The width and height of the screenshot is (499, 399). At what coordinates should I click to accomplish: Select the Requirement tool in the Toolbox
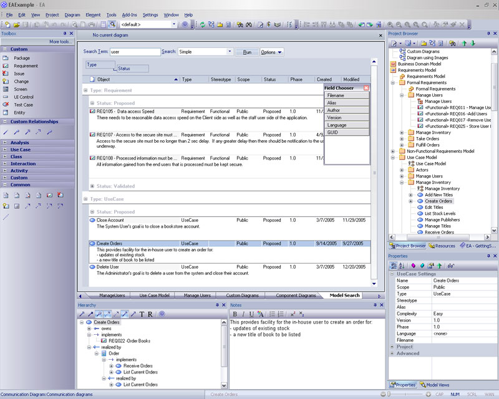26,65
